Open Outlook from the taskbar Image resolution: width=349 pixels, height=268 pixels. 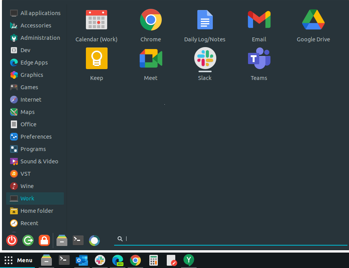coord(82,260)
